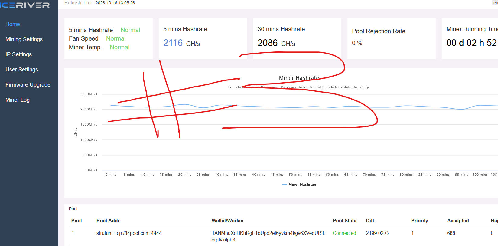Click the 50 mins axis label
Screen dimensions: 498x246
click(295, 175)
